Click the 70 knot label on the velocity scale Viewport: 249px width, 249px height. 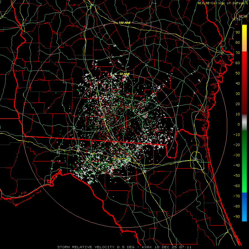238,53
